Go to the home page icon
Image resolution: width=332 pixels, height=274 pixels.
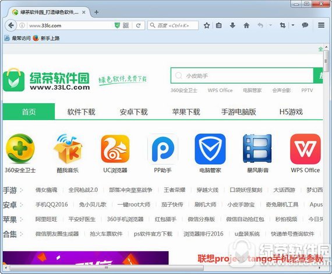pos(246,26)
